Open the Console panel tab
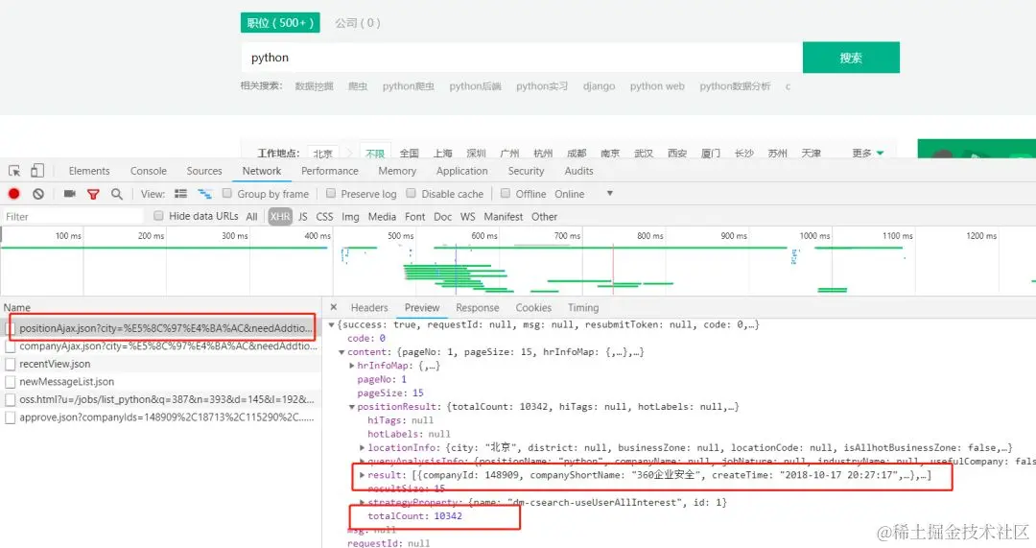1036x548 pixels. pos(149,171)
